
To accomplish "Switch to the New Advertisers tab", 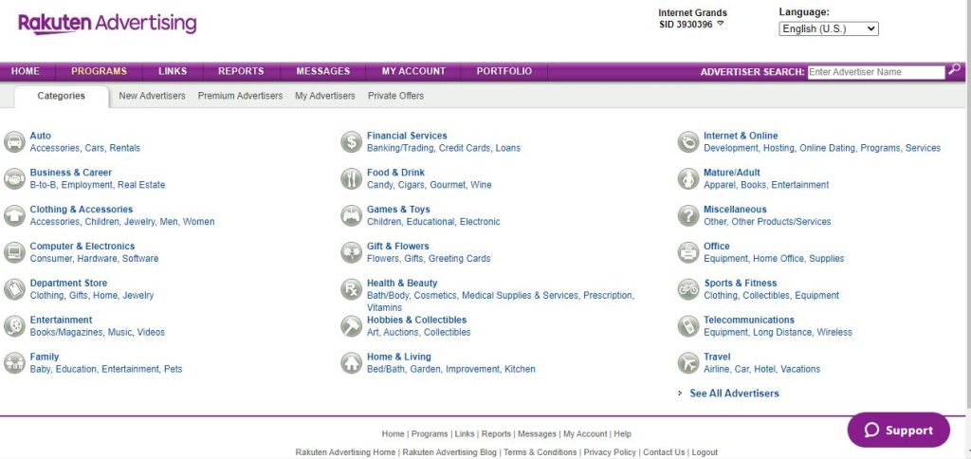I will [x=152, y=96].
